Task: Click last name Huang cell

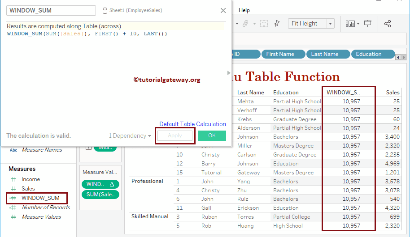Action: coord(245,225)
